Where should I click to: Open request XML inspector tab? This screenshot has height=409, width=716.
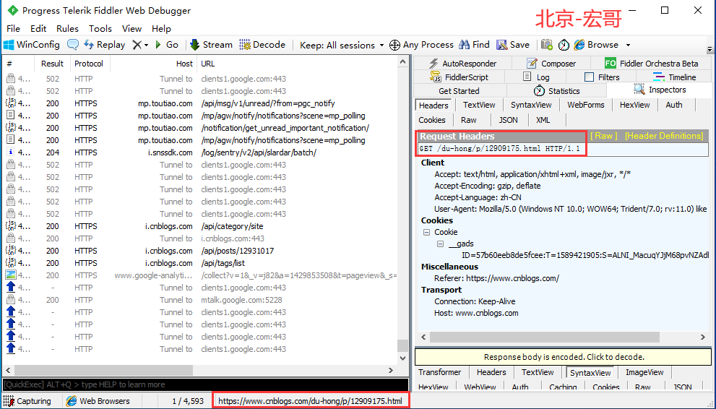tap(543, 120)
